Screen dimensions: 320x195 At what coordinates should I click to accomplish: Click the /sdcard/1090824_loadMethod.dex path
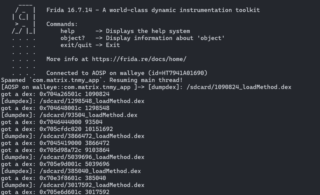[x=239, y=87]
